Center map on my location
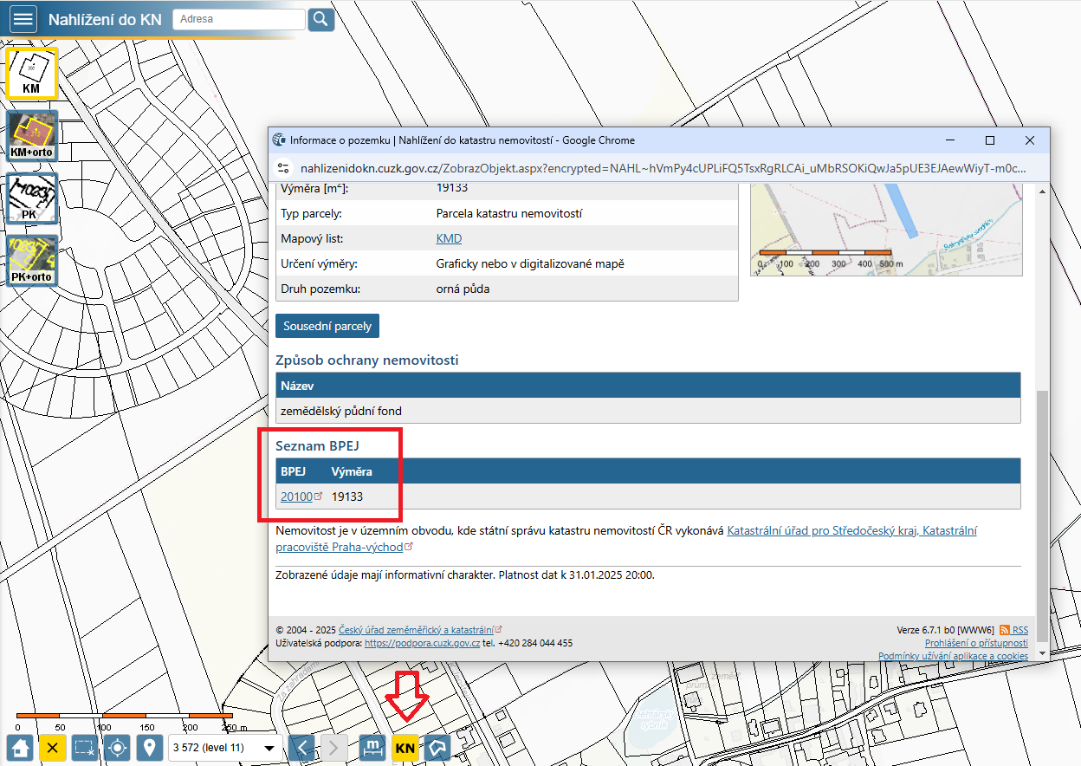Viewport: 1081px width, 766px height. click(117, 747)
